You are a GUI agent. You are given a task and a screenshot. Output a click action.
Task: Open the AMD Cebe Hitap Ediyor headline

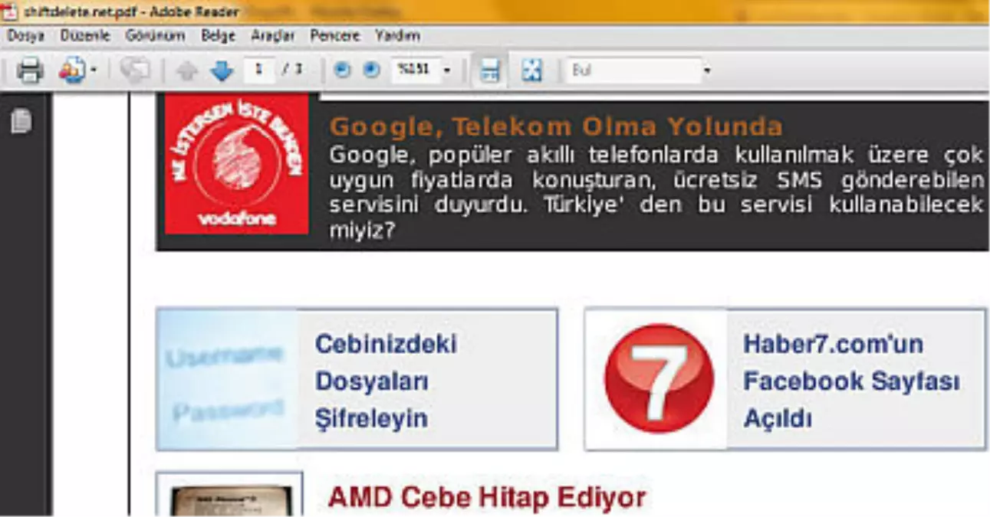[x=487, y=498]
